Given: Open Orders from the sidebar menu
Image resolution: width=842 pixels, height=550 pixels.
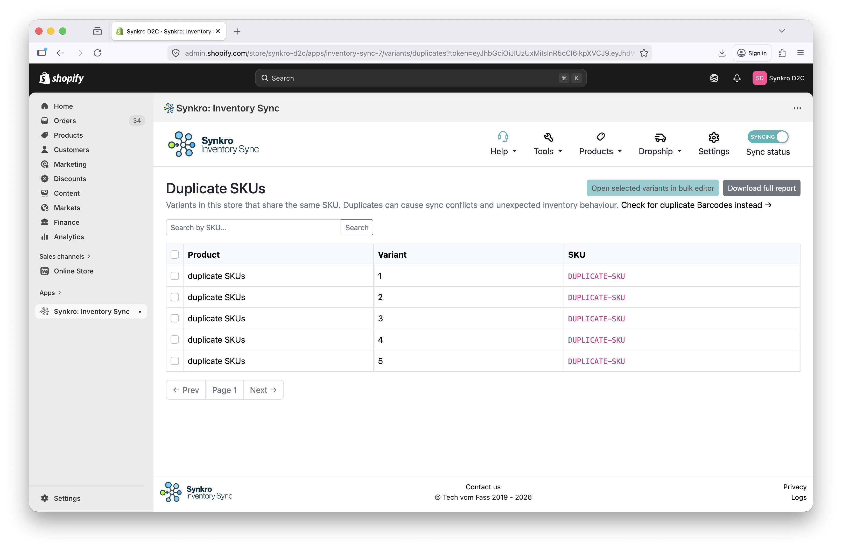Looking at the screenshot, I should [x=65, y=120].
